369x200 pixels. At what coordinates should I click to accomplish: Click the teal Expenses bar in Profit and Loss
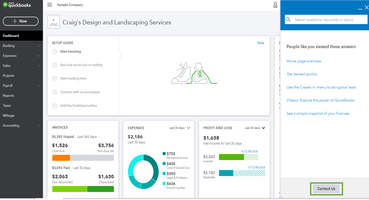coord(226,173)
